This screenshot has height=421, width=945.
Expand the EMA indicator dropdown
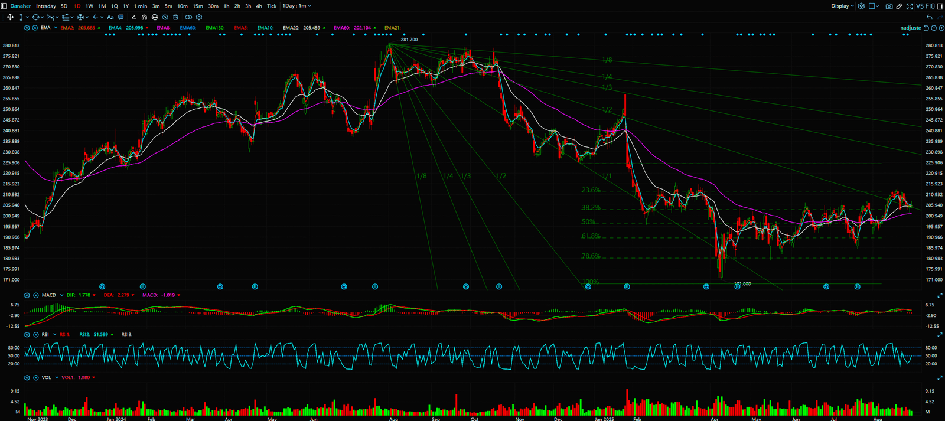pos(56,28)
